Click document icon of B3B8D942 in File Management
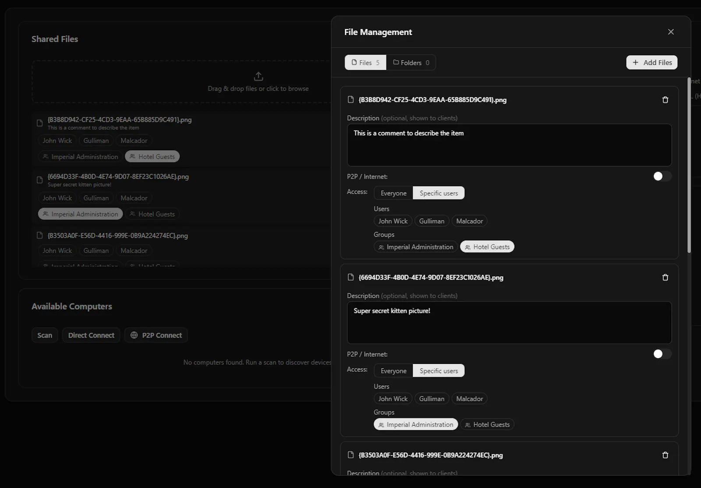This screenshot has width=701, height=488. coord(350,100)
